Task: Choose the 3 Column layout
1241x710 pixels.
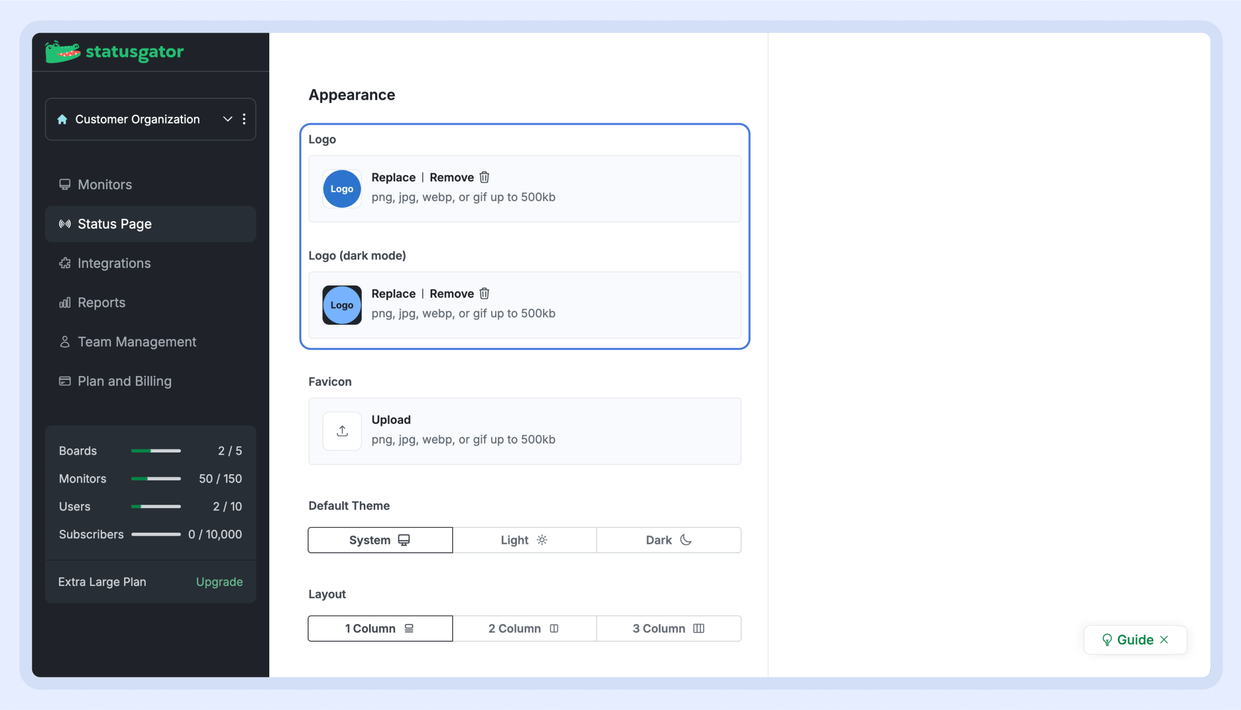Action: (x=668, y=628)
